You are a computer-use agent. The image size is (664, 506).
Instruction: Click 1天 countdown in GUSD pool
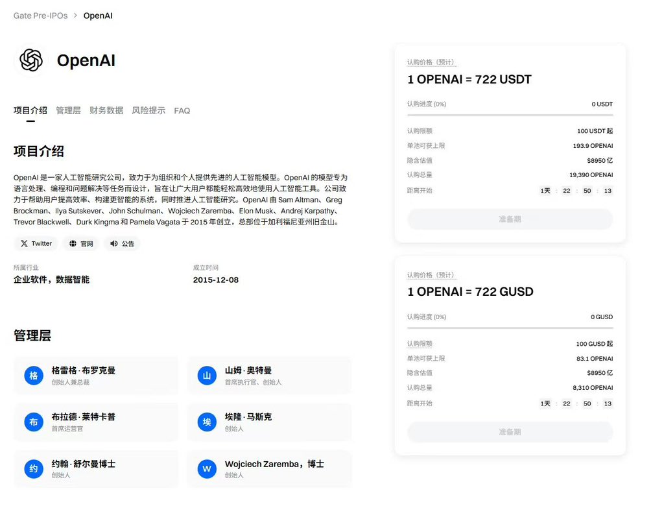[x=545, y=404]
